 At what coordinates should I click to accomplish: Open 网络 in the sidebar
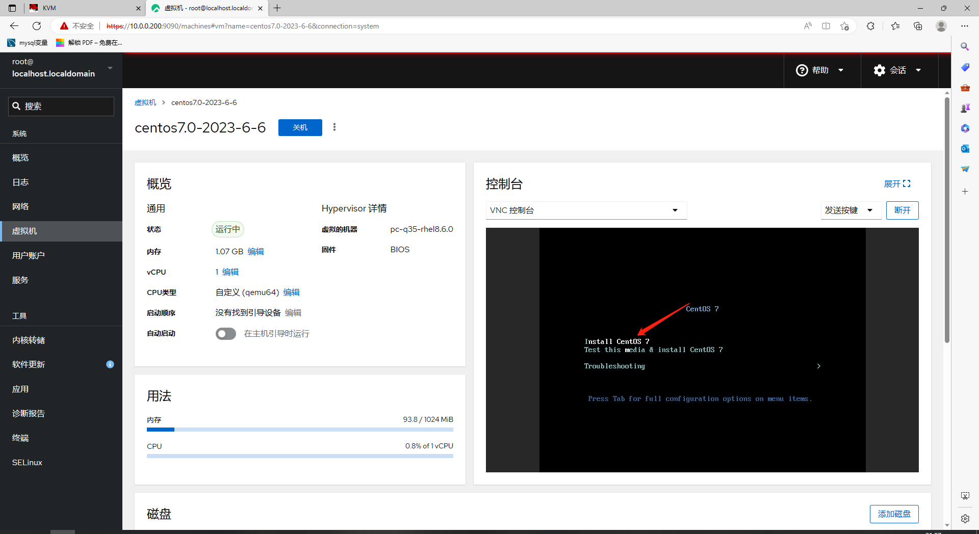point(20,206)
